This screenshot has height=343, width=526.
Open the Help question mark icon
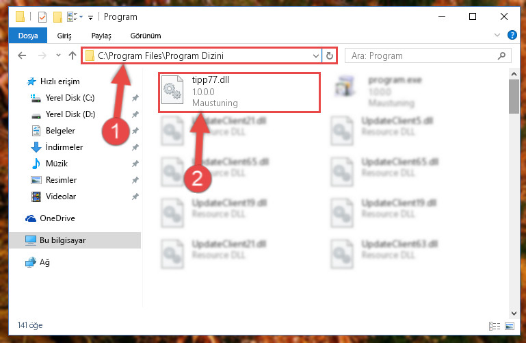pos(512,35)
